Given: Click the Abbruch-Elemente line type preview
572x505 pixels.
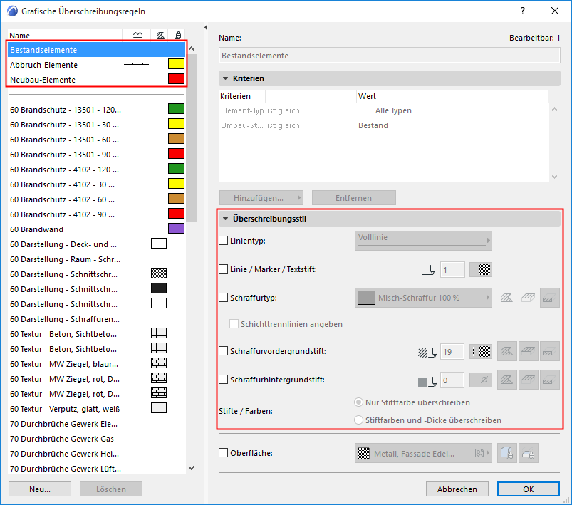Looking at the screenshot, I should (x=136, y=64).
